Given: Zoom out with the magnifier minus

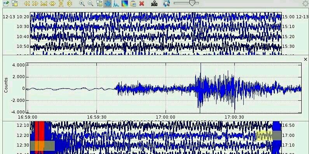Looking at the screenshot, I should pyautogui.click(x=91, y=3).
